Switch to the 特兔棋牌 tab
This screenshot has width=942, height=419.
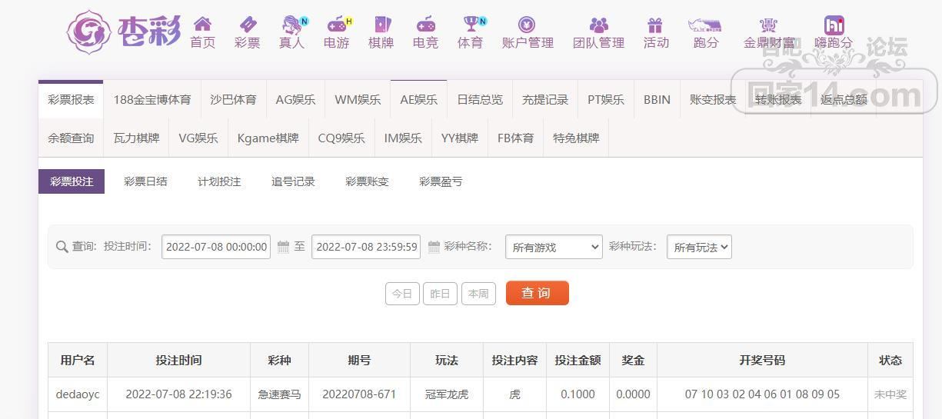[x=576, y=138]
